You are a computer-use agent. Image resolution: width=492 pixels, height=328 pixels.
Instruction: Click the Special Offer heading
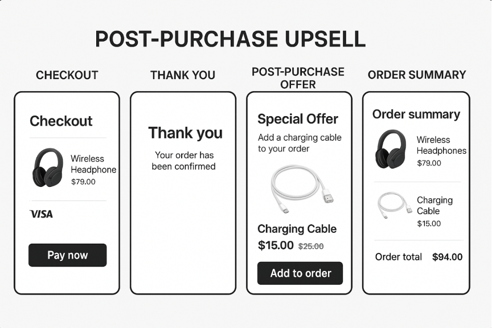(x=298, y=119)
